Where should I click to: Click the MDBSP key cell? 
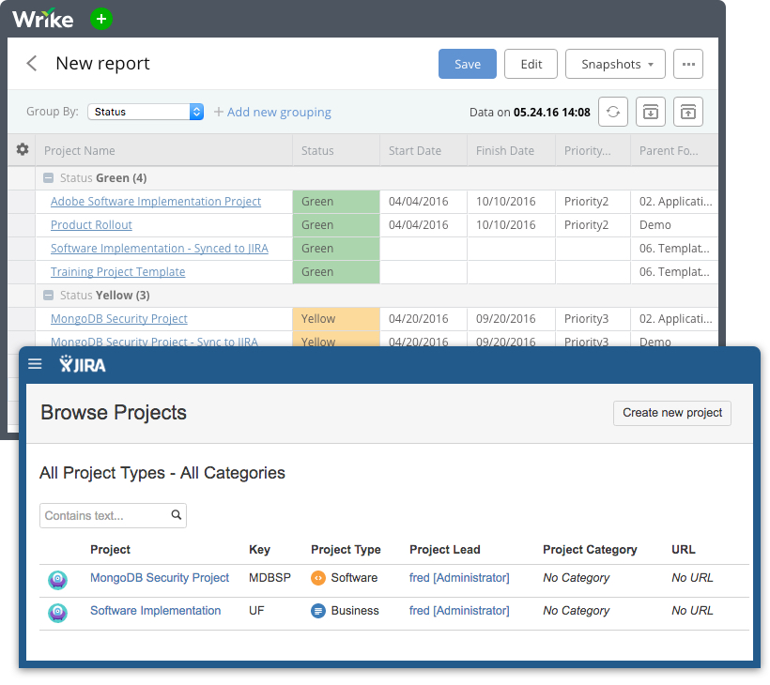269,577
